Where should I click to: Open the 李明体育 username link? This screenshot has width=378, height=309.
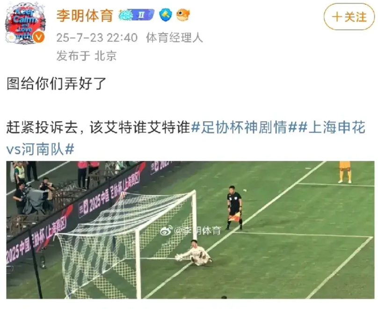tap(85, 15)
